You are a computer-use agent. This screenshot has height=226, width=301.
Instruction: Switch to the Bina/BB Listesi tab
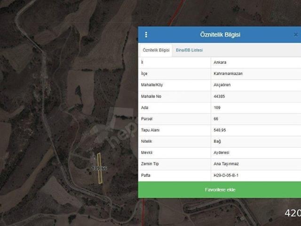pyautogui.click(x=189, y=50)
